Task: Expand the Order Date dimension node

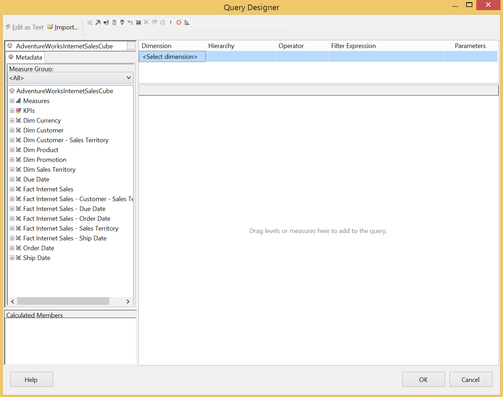Action: (x=12, y=248)
